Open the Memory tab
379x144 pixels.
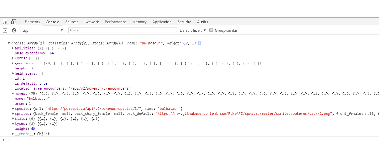[x=139, y=22]
